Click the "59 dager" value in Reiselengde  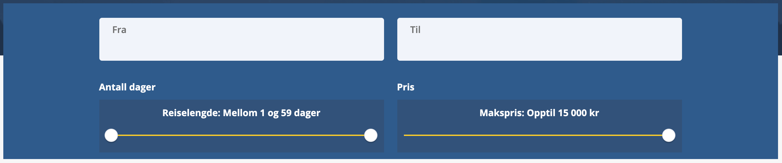300,113
